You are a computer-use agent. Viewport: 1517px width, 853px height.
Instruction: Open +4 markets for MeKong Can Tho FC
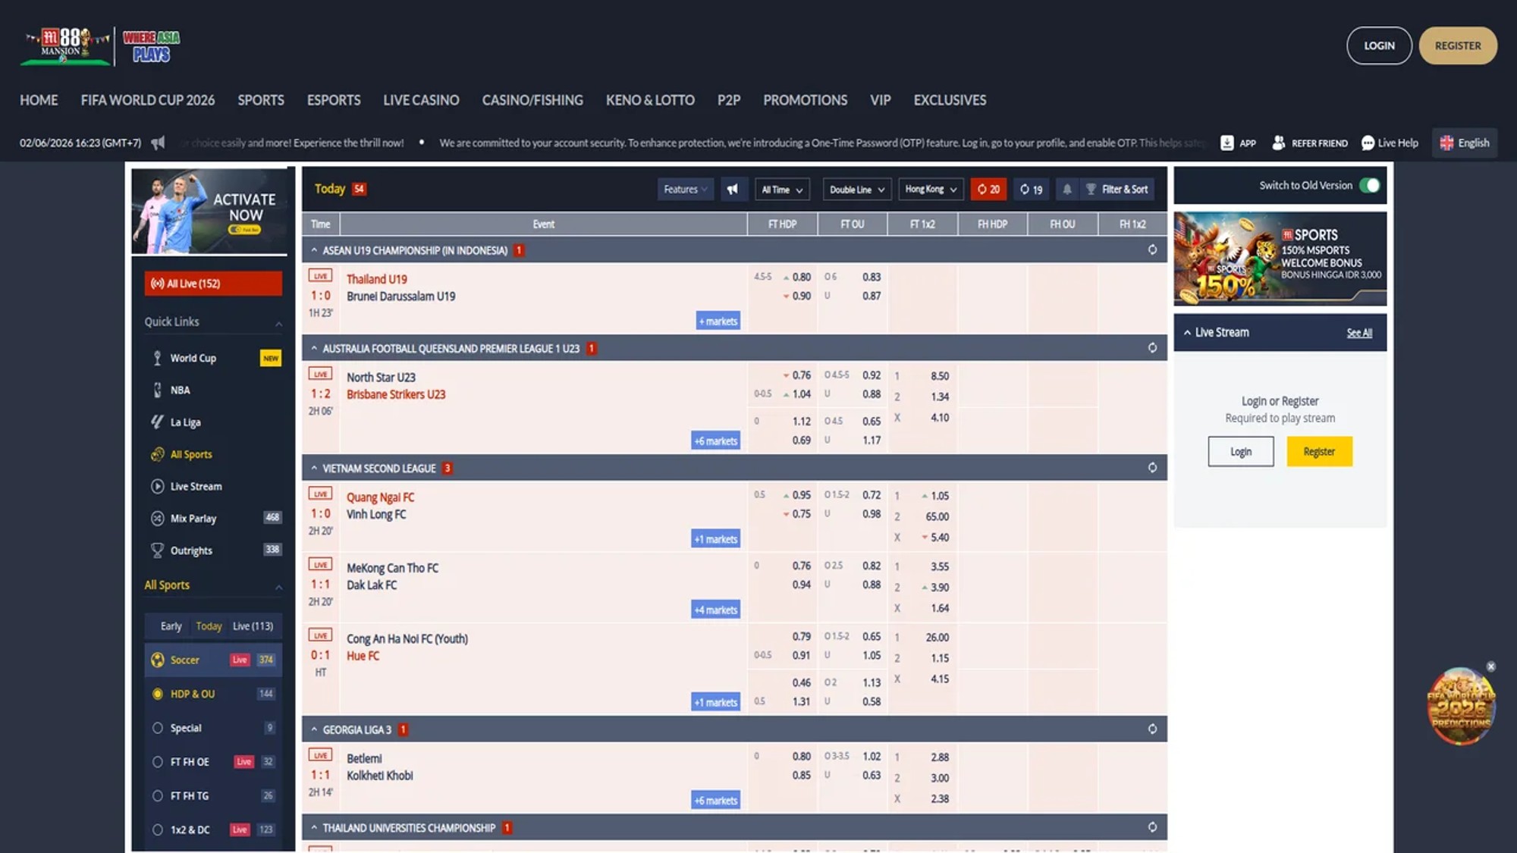[x=715, y=610]
